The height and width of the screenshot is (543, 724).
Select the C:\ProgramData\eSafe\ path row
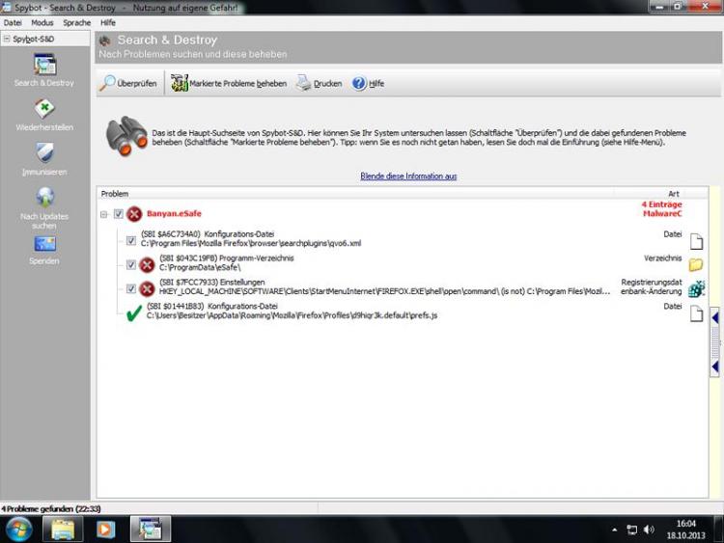(200, 267)
